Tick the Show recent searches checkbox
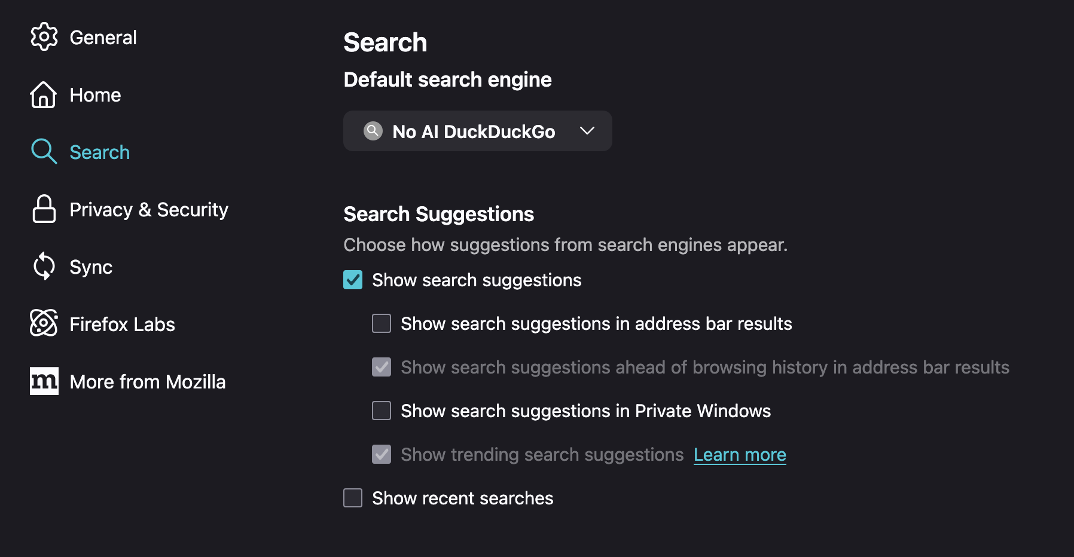Viewport: 1074px width, 557px height. pyautogui.click(x=353, y=498)
